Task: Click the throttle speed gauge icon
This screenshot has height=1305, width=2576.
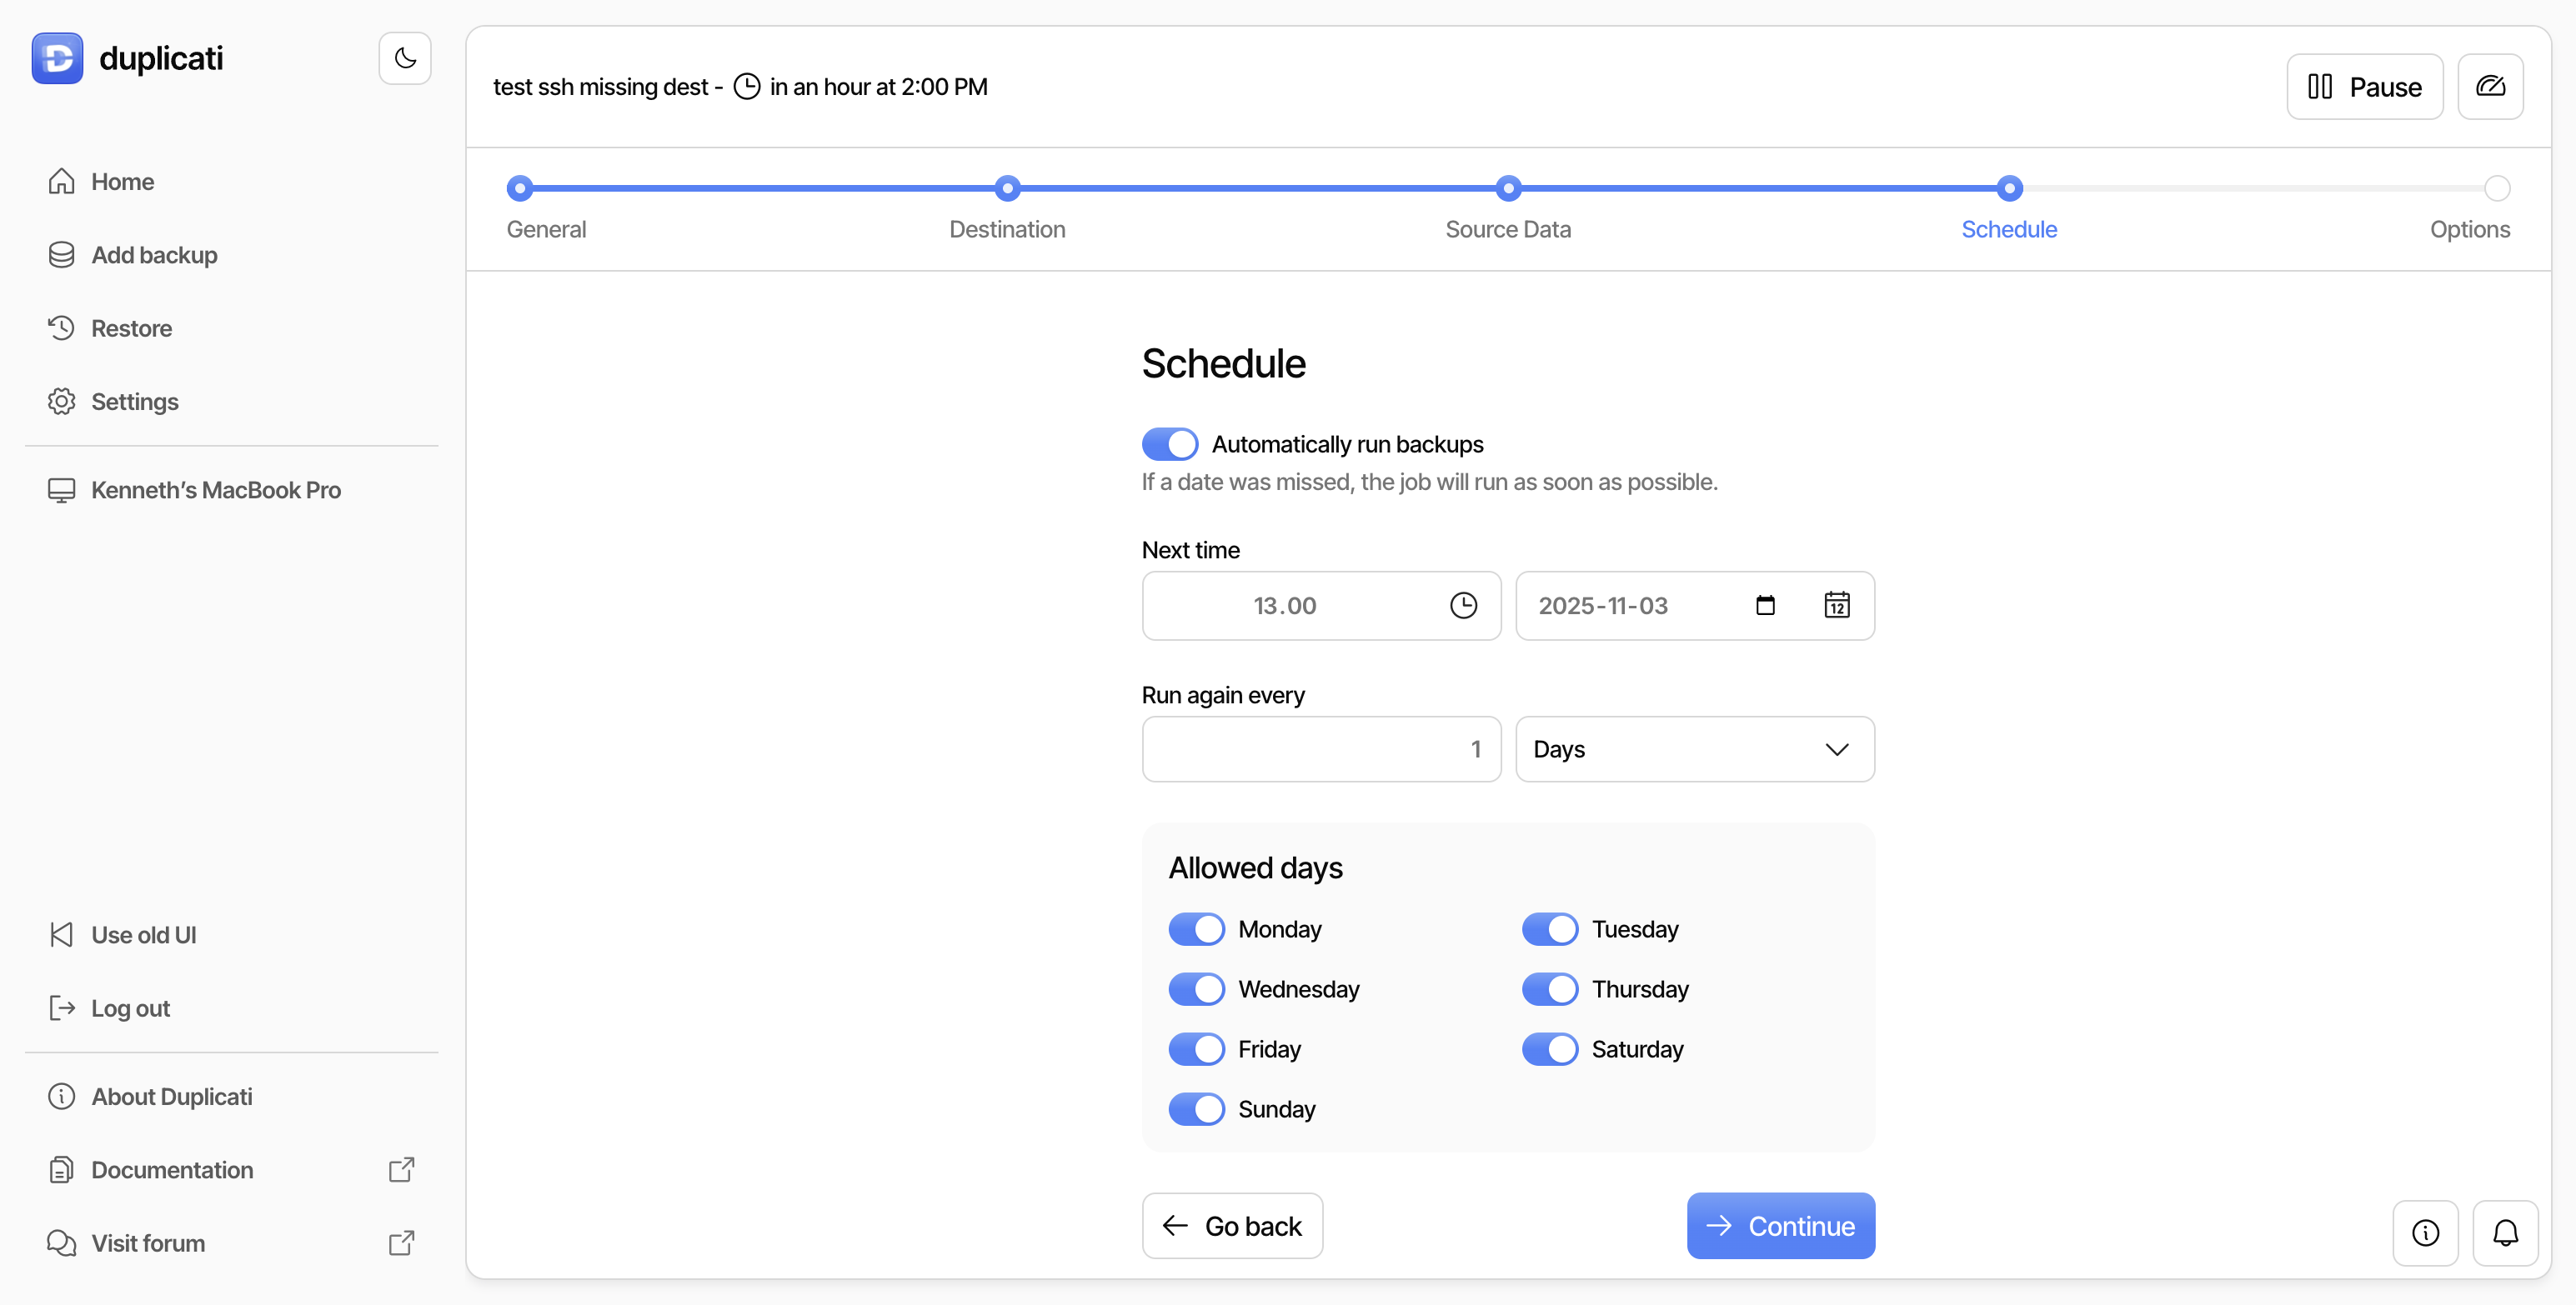Action: pos(2490,87)
